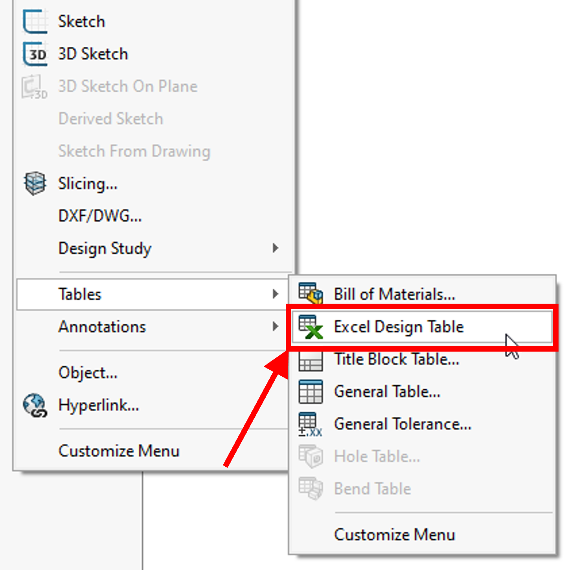Open General Tolerance... entry
Screen dimensions: 577x570
tap(402, 424)
